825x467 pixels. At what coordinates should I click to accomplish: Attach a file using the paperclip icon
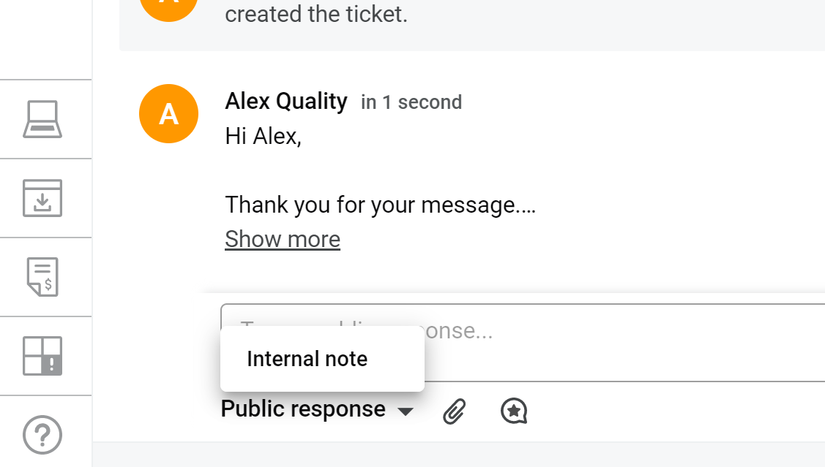455,411
